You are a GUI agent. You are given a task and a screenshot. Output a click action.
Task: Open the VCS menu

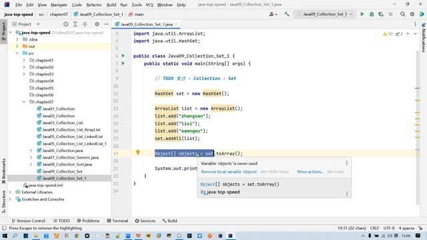point(149,5)
